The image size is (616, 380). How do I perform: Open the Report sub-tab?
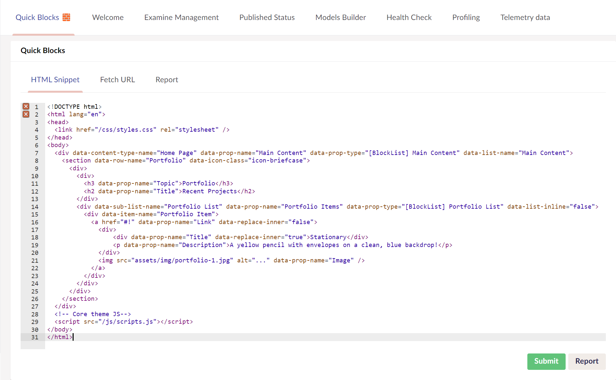point(167,80)
